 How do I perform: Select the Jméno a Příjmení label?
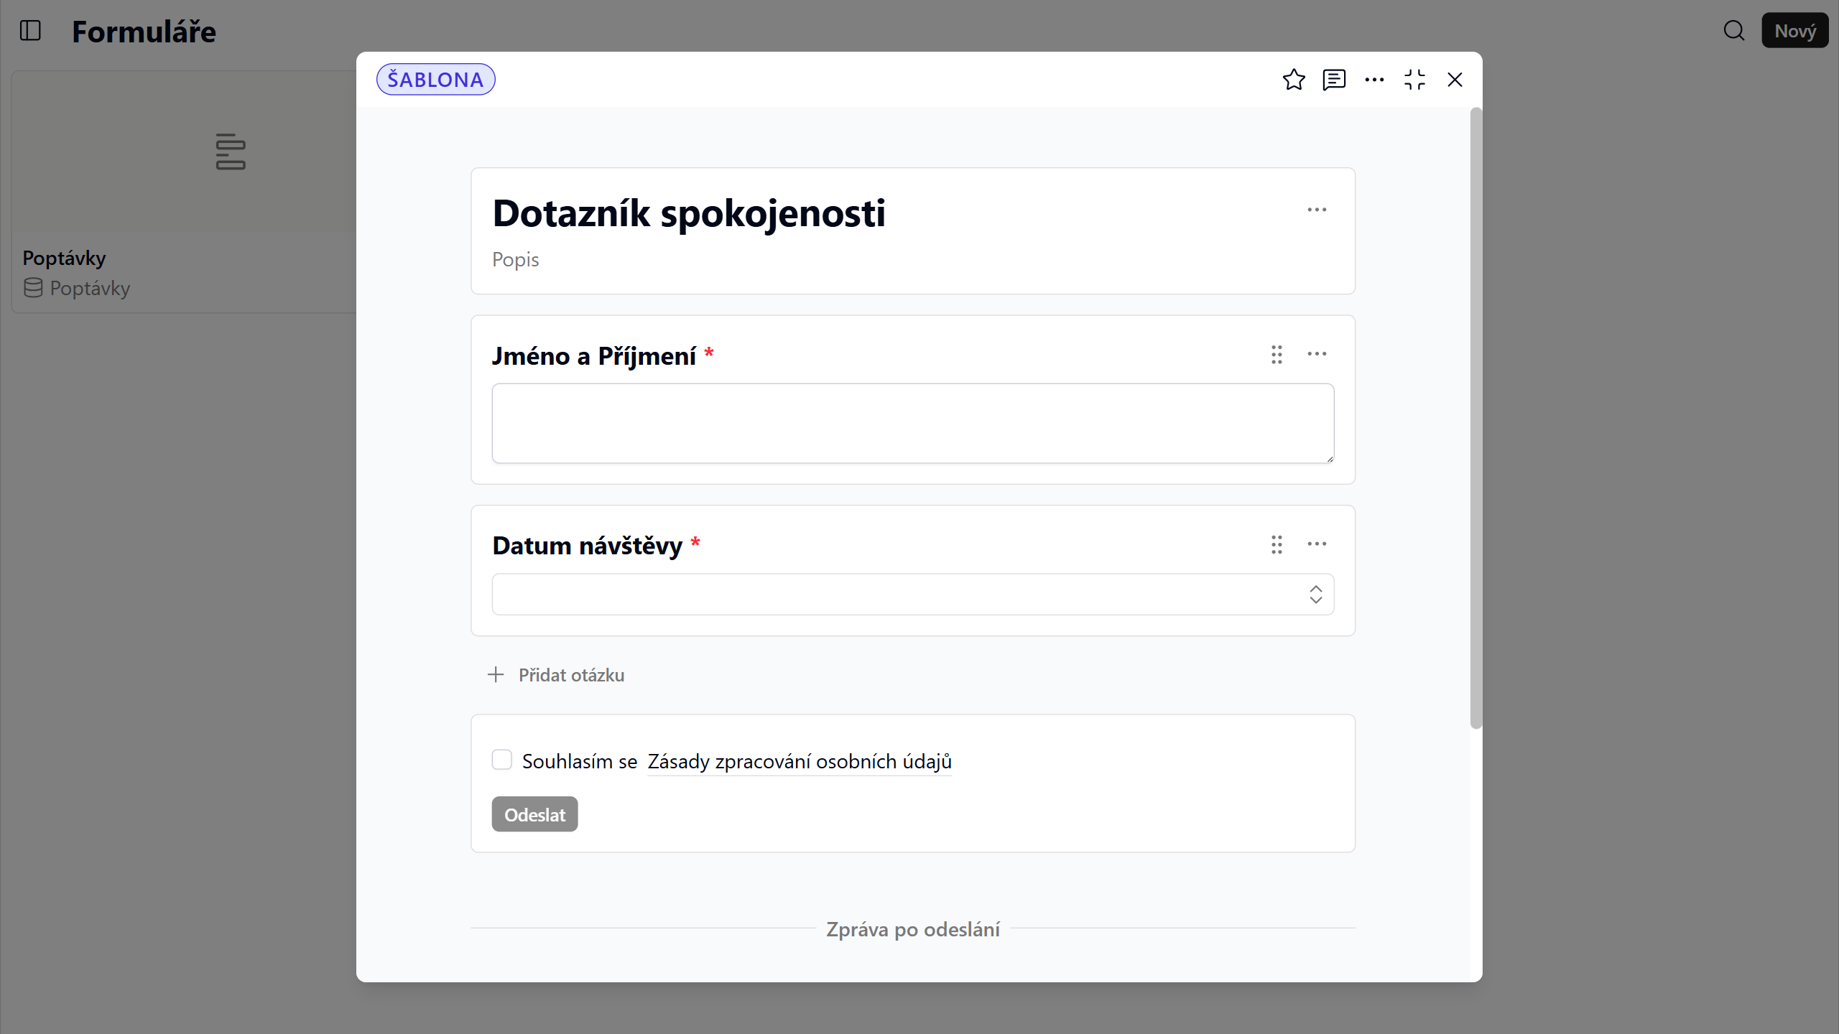pos(593,355)
